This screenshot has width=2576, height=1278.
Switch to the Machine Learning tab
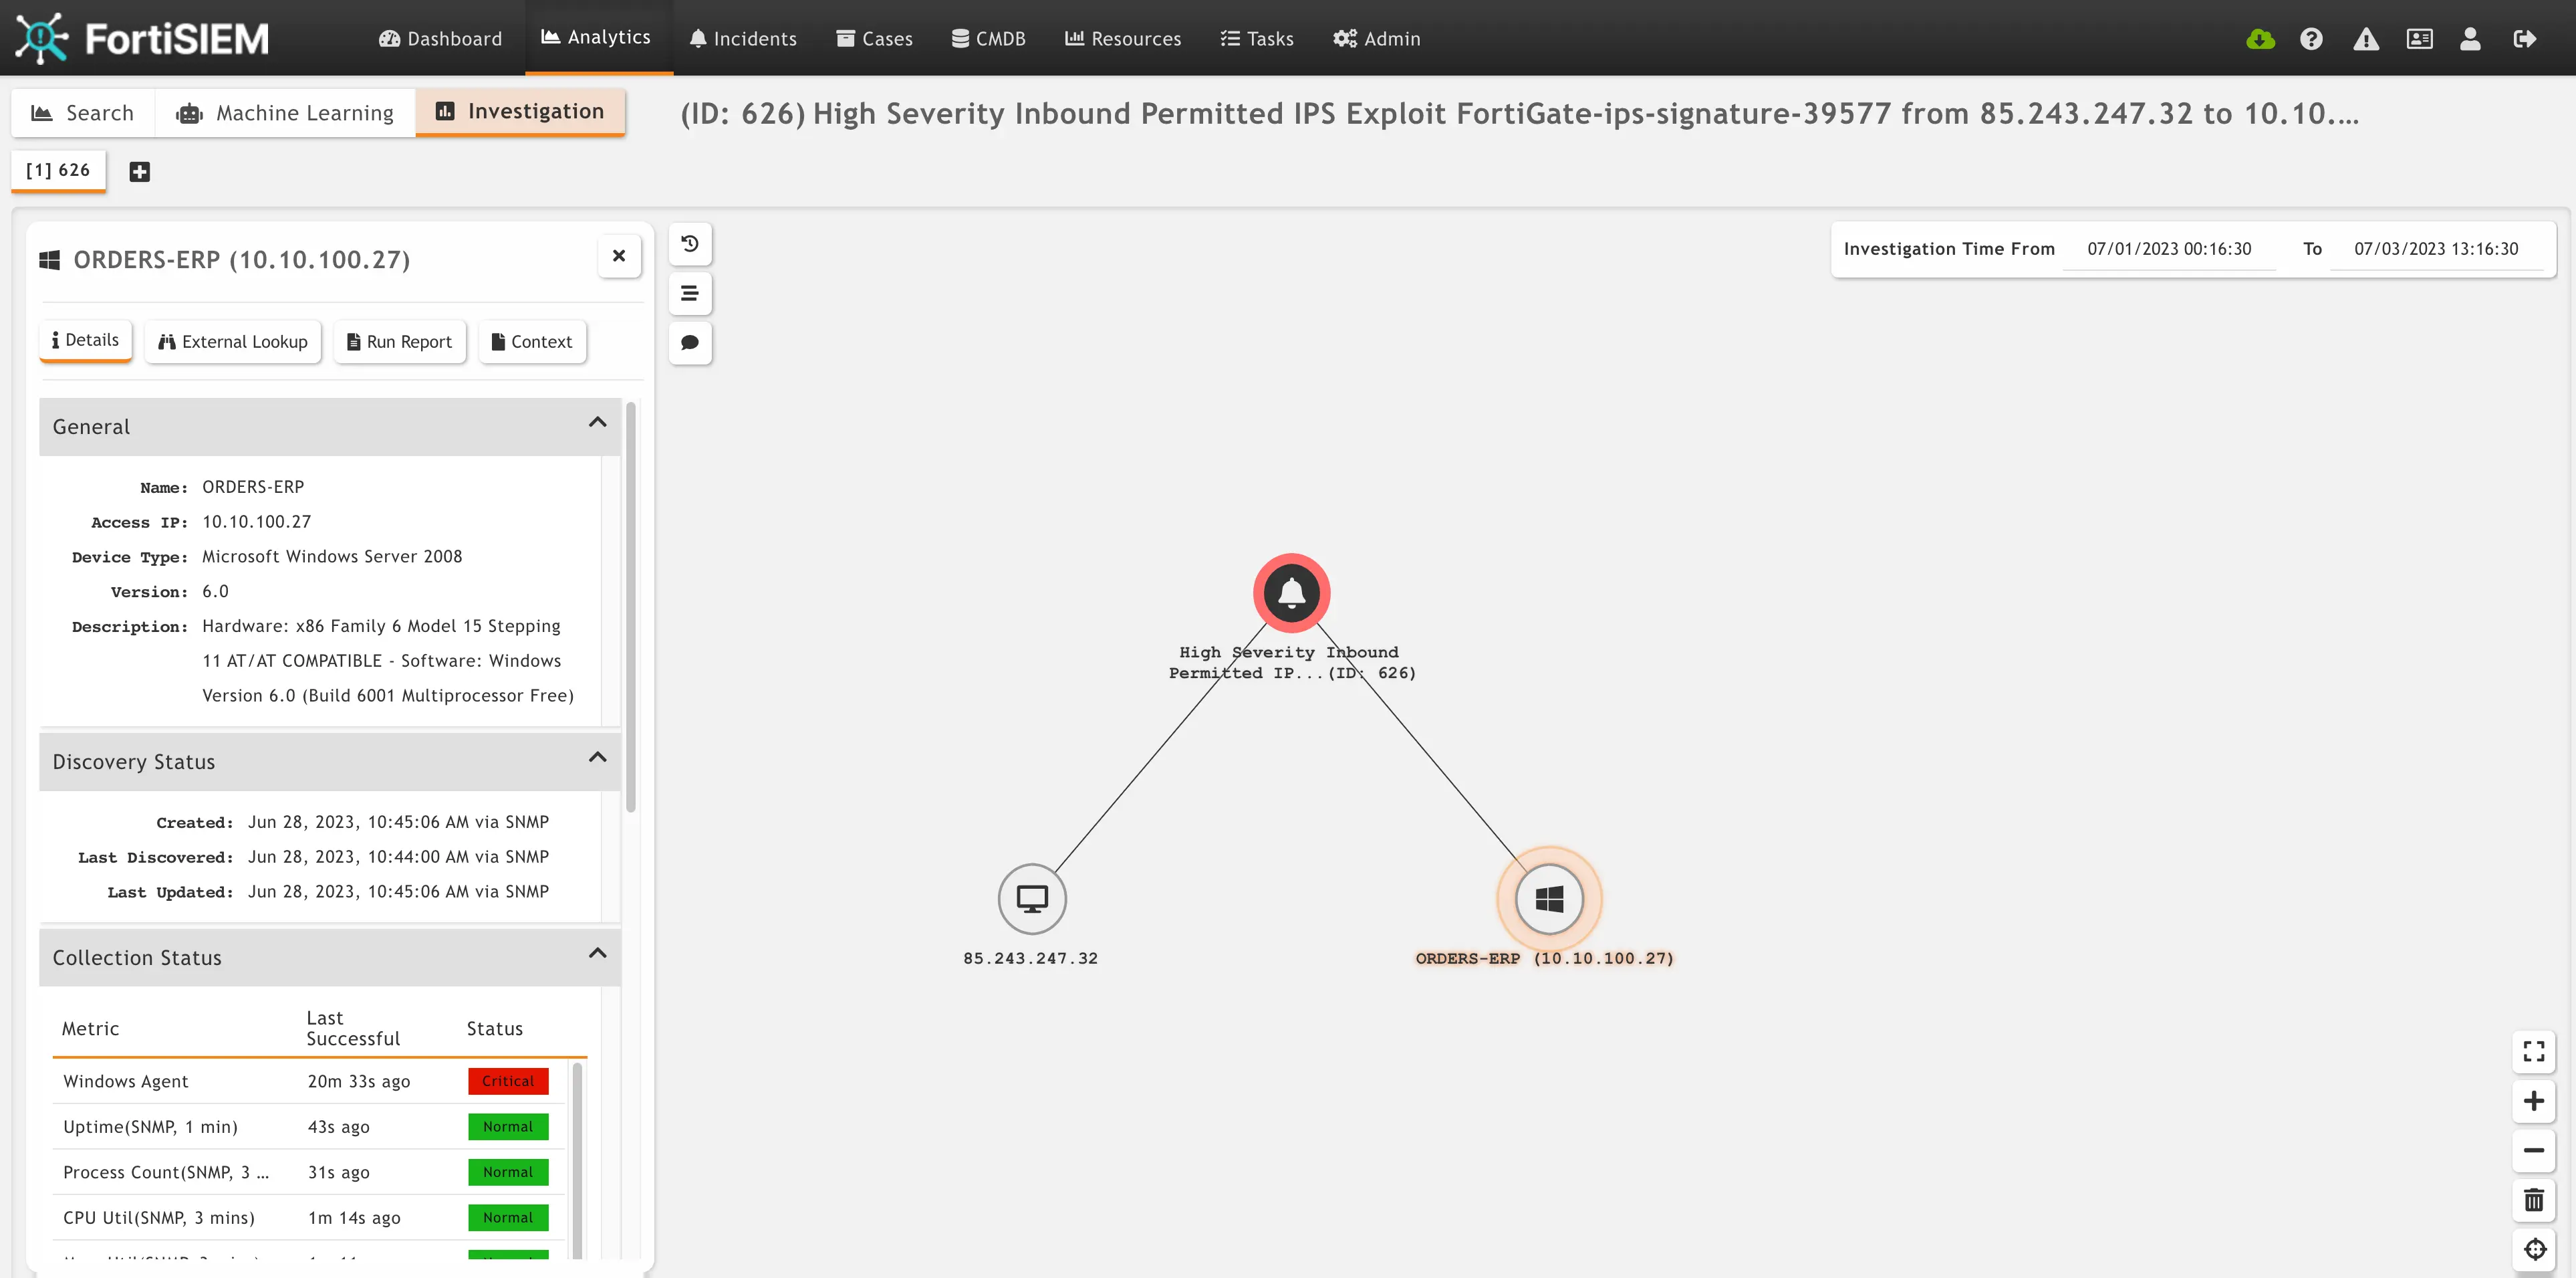(x=285, y=113)
